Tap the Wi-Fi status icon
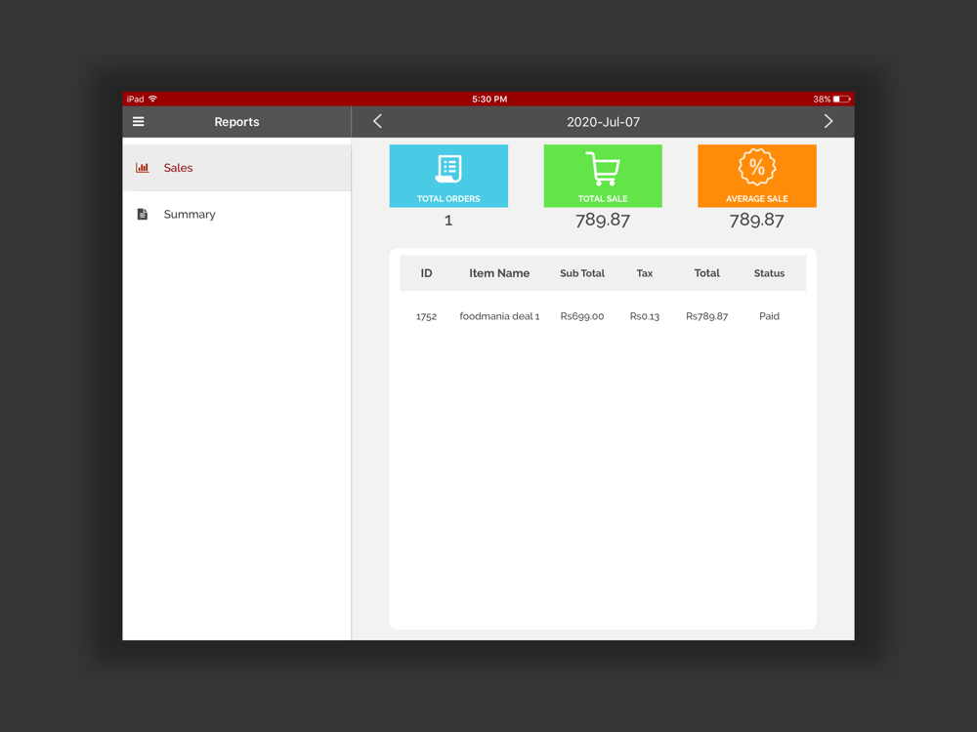Viewport: 977px width, 732px height. pos(152,99)
